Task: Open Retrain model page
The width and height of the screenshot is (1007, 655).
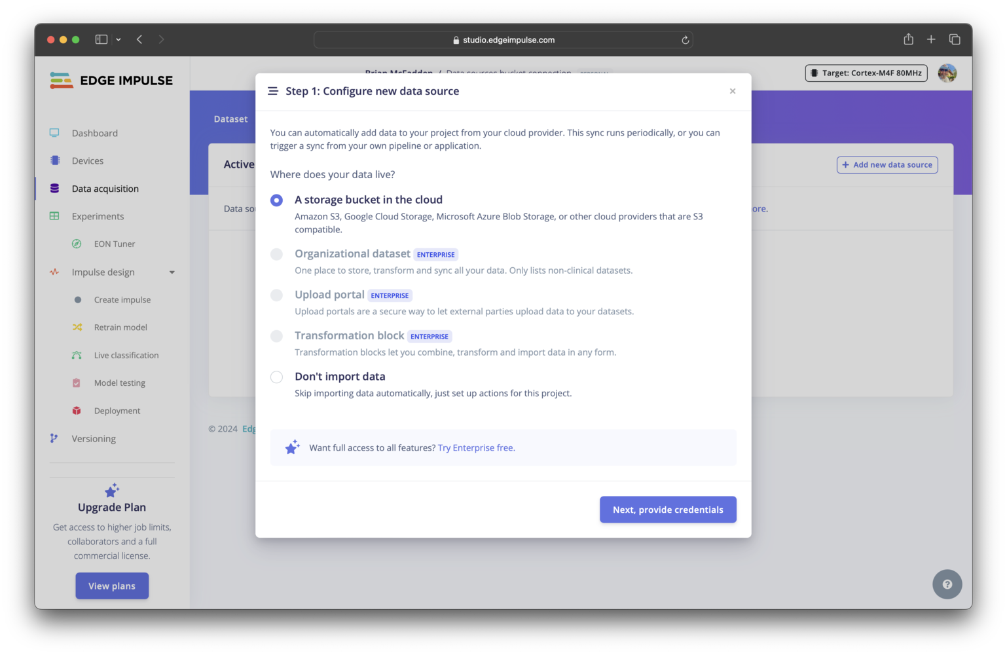Action: [120, 327]
